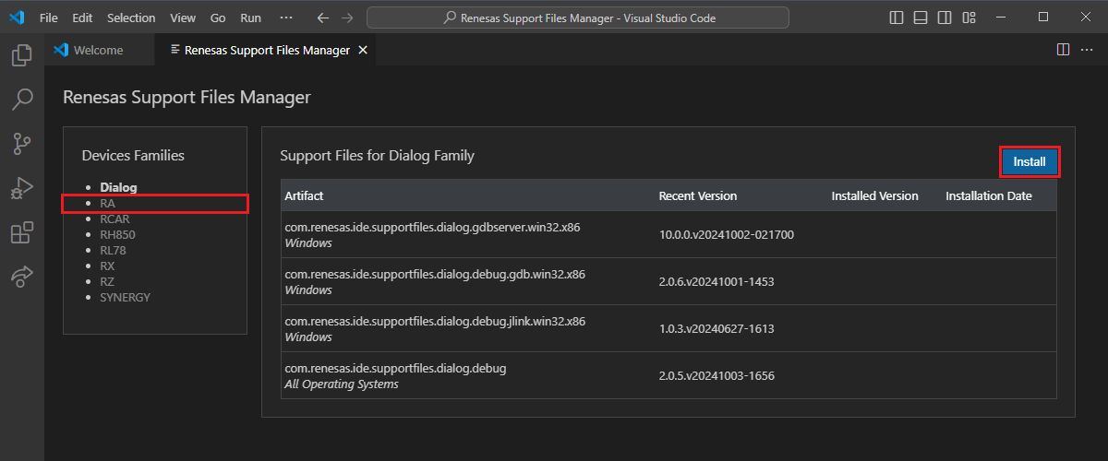Click the Installation Date column header

click(x=989, y=195)
